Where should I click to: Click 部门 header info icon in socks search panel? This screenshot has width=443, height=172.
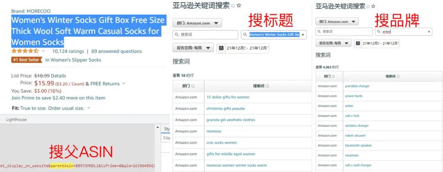click(193, 86)
